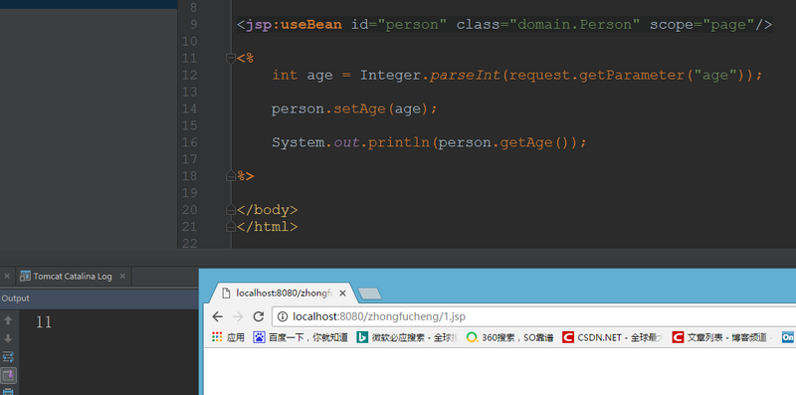
Task: Close the Tomcat Catalina Log tab
Action: (122, 277)
